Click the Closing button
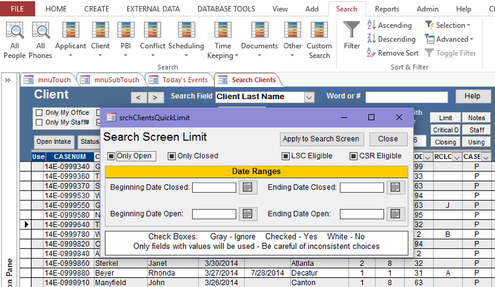 click(x=445, y=142)
